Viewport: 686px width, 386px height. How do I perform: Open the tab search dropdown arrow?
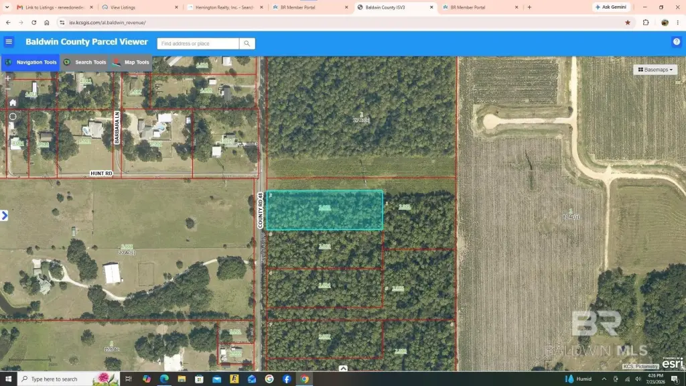click(7, 7)
